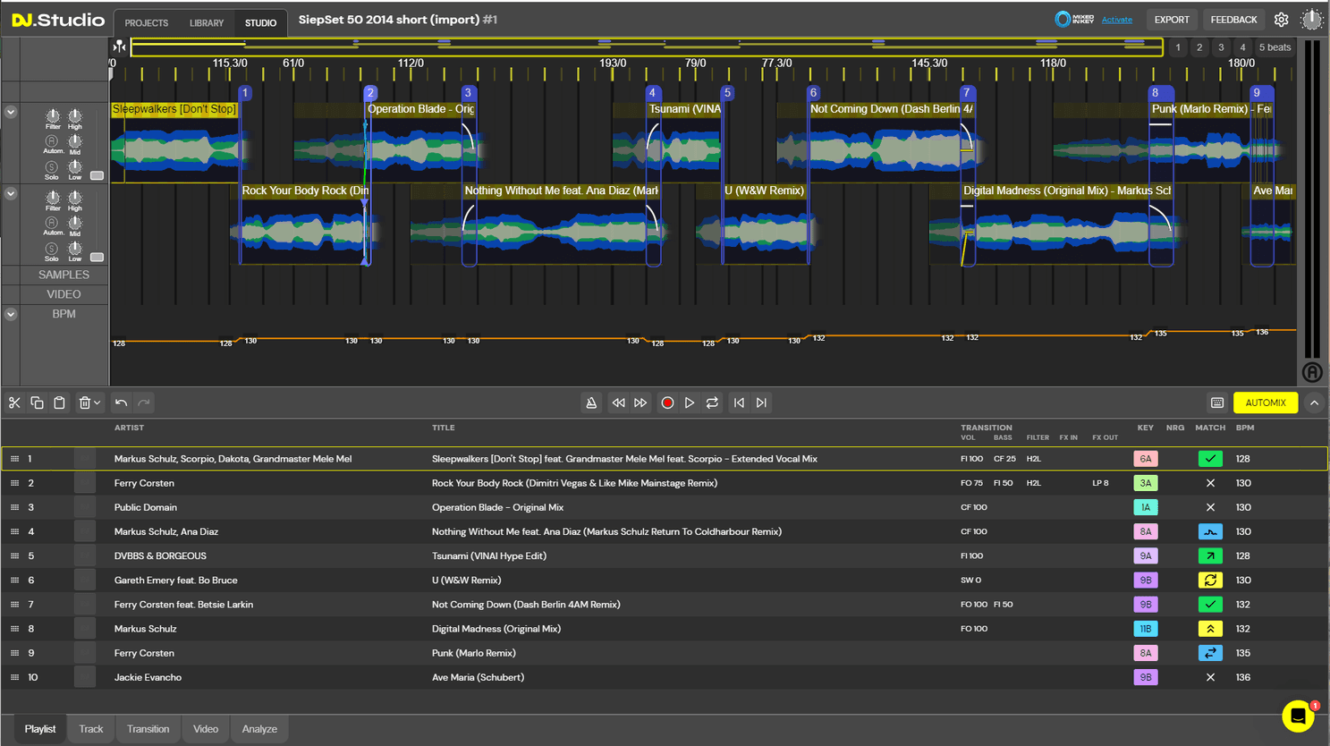
Task: Undo the last edit
Action: click(x=121, y=403)
